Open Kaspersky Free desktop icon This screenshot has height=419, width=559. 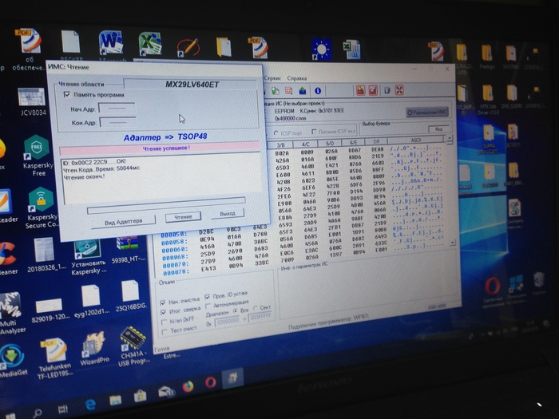(38, 151)
